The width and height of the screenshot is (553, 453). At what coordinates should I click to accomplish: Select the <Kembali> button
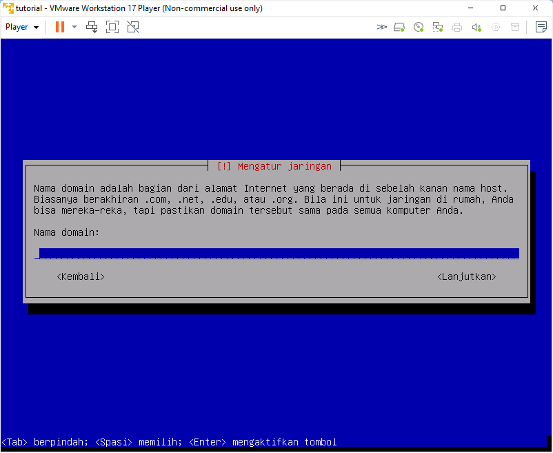click(81, 276)
